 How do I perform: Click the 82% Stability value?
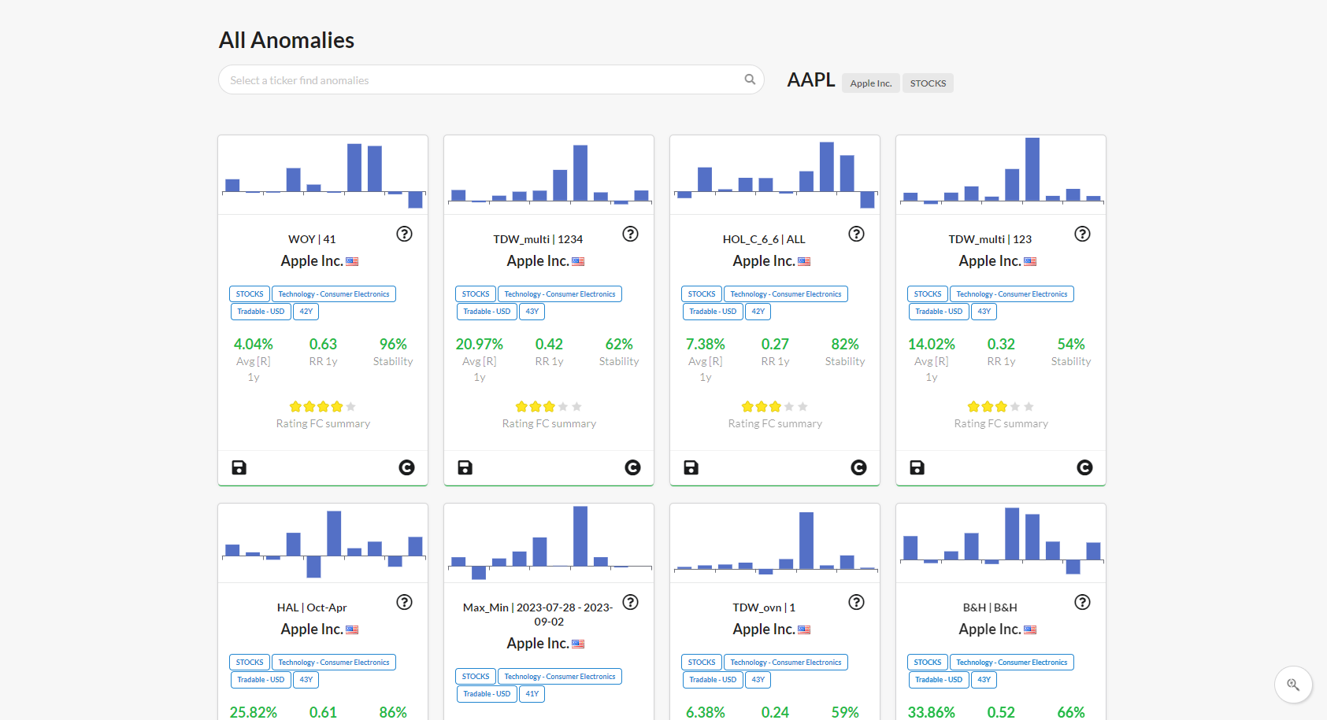845,344
